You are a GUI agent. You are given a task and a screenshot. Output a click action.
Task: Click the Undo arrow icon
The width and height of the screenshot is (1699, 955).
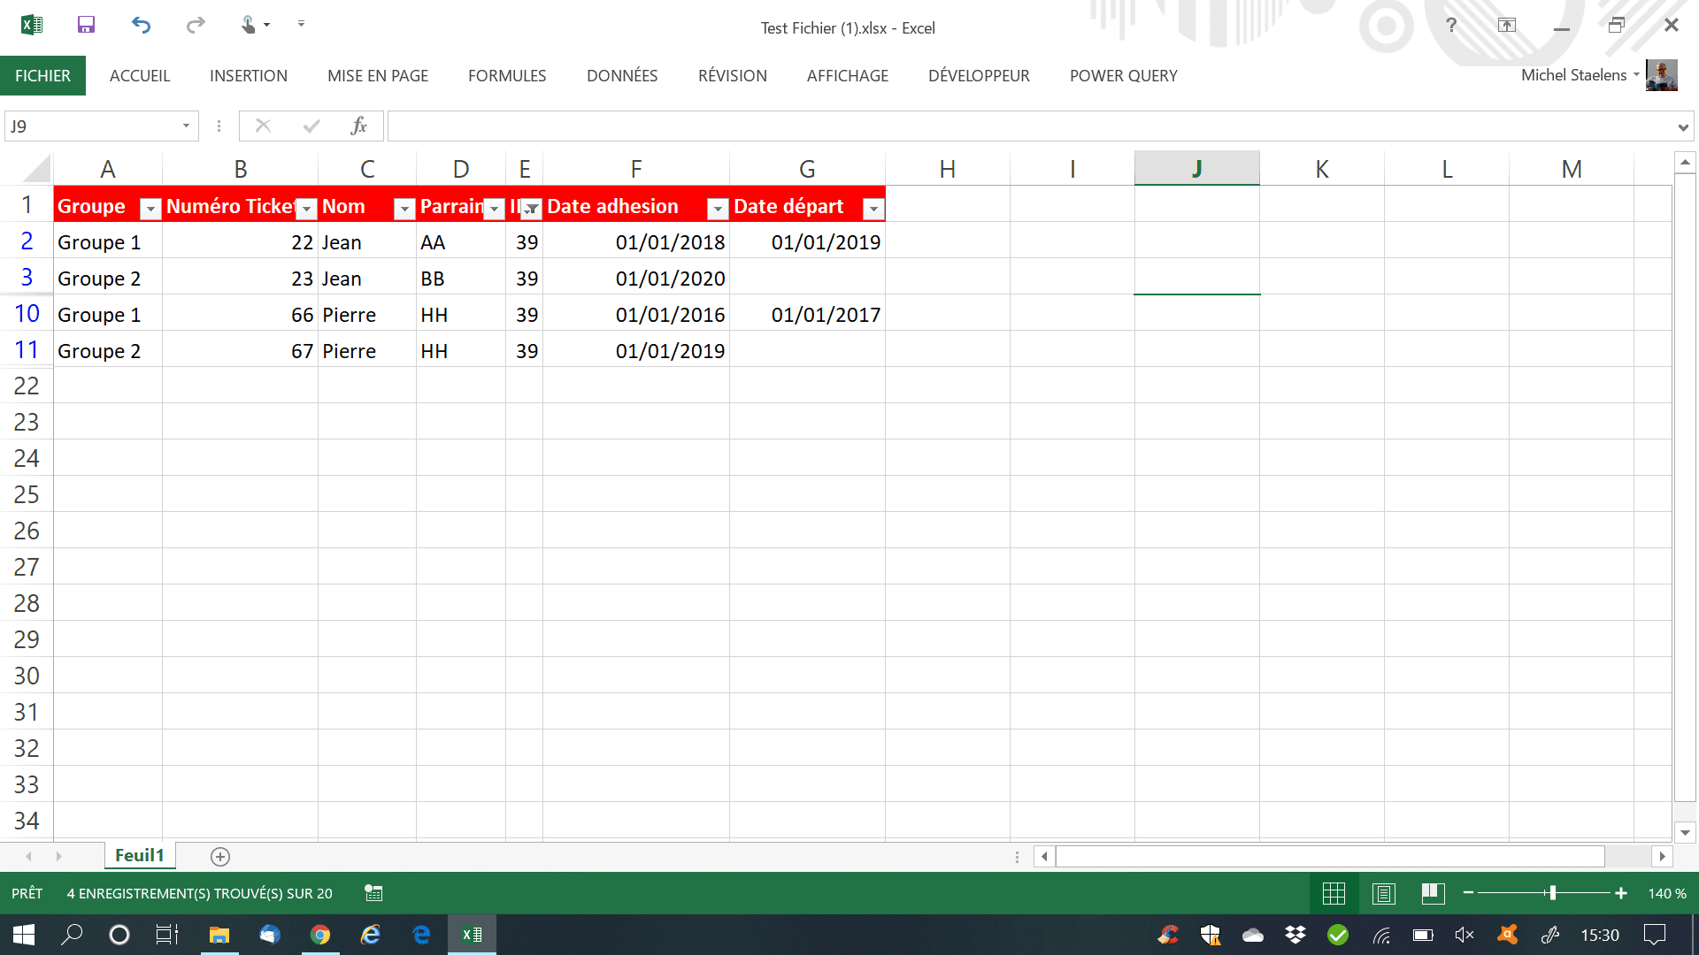pyautogui.click(x=141, y=25)
